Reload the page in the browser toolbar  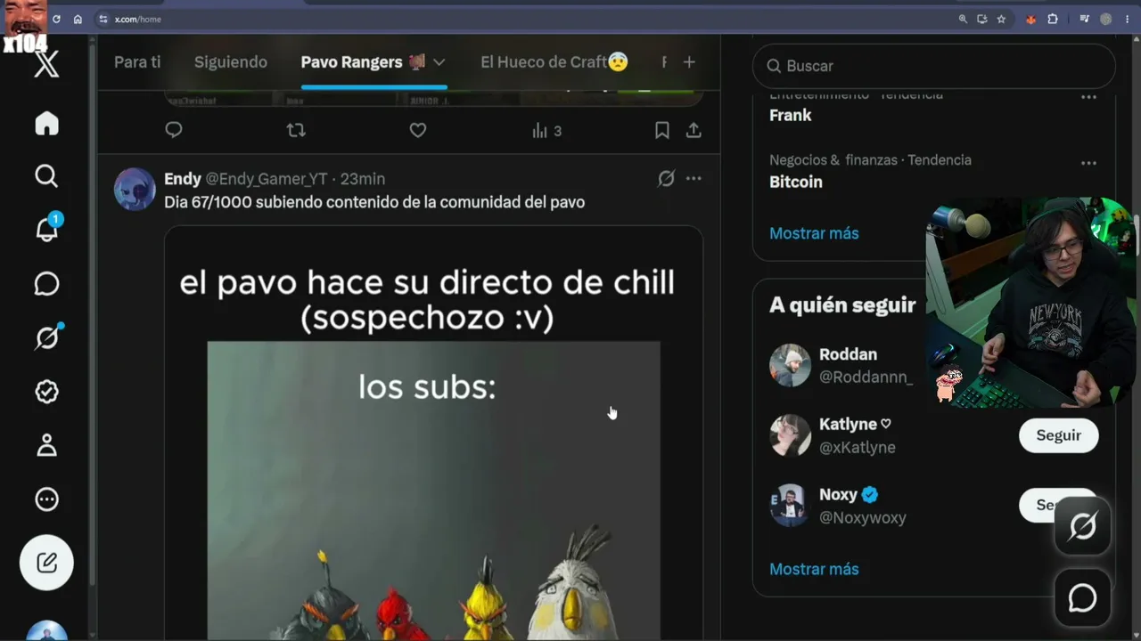click(x=57, y=19)
